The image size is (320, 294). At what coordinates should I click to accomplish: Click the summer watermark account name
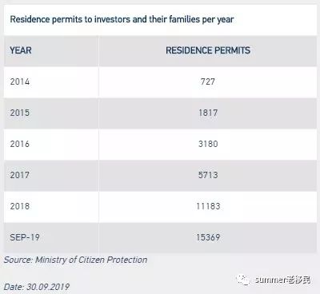click(282, 280)
